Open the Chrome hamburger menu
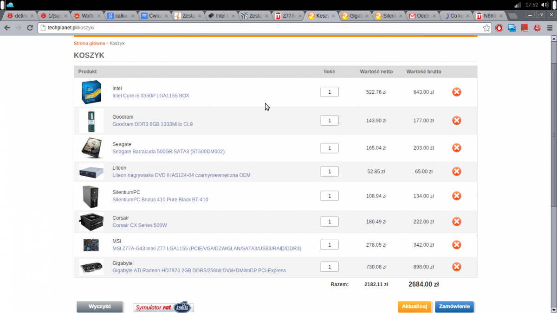This screenshot has width=557, height=313. pyautogui.click(x=550, y=28)
